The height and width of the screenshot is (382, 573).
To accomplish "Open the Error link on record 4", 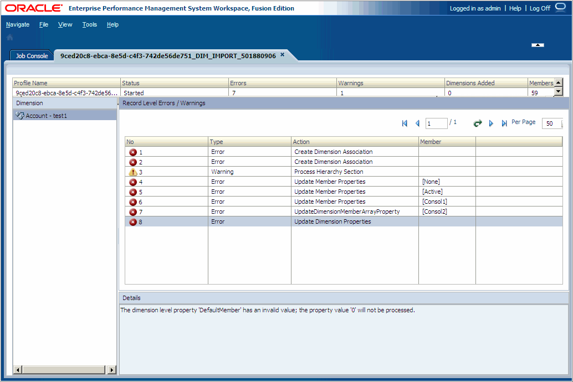I will point(218,182).
